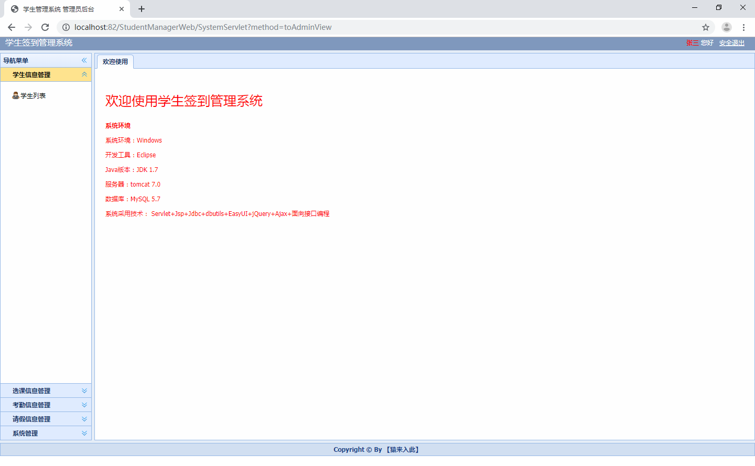Open 学生列表 in navigation tree
The width and height of the screenshot is (755, 466).
click(33, 95)
